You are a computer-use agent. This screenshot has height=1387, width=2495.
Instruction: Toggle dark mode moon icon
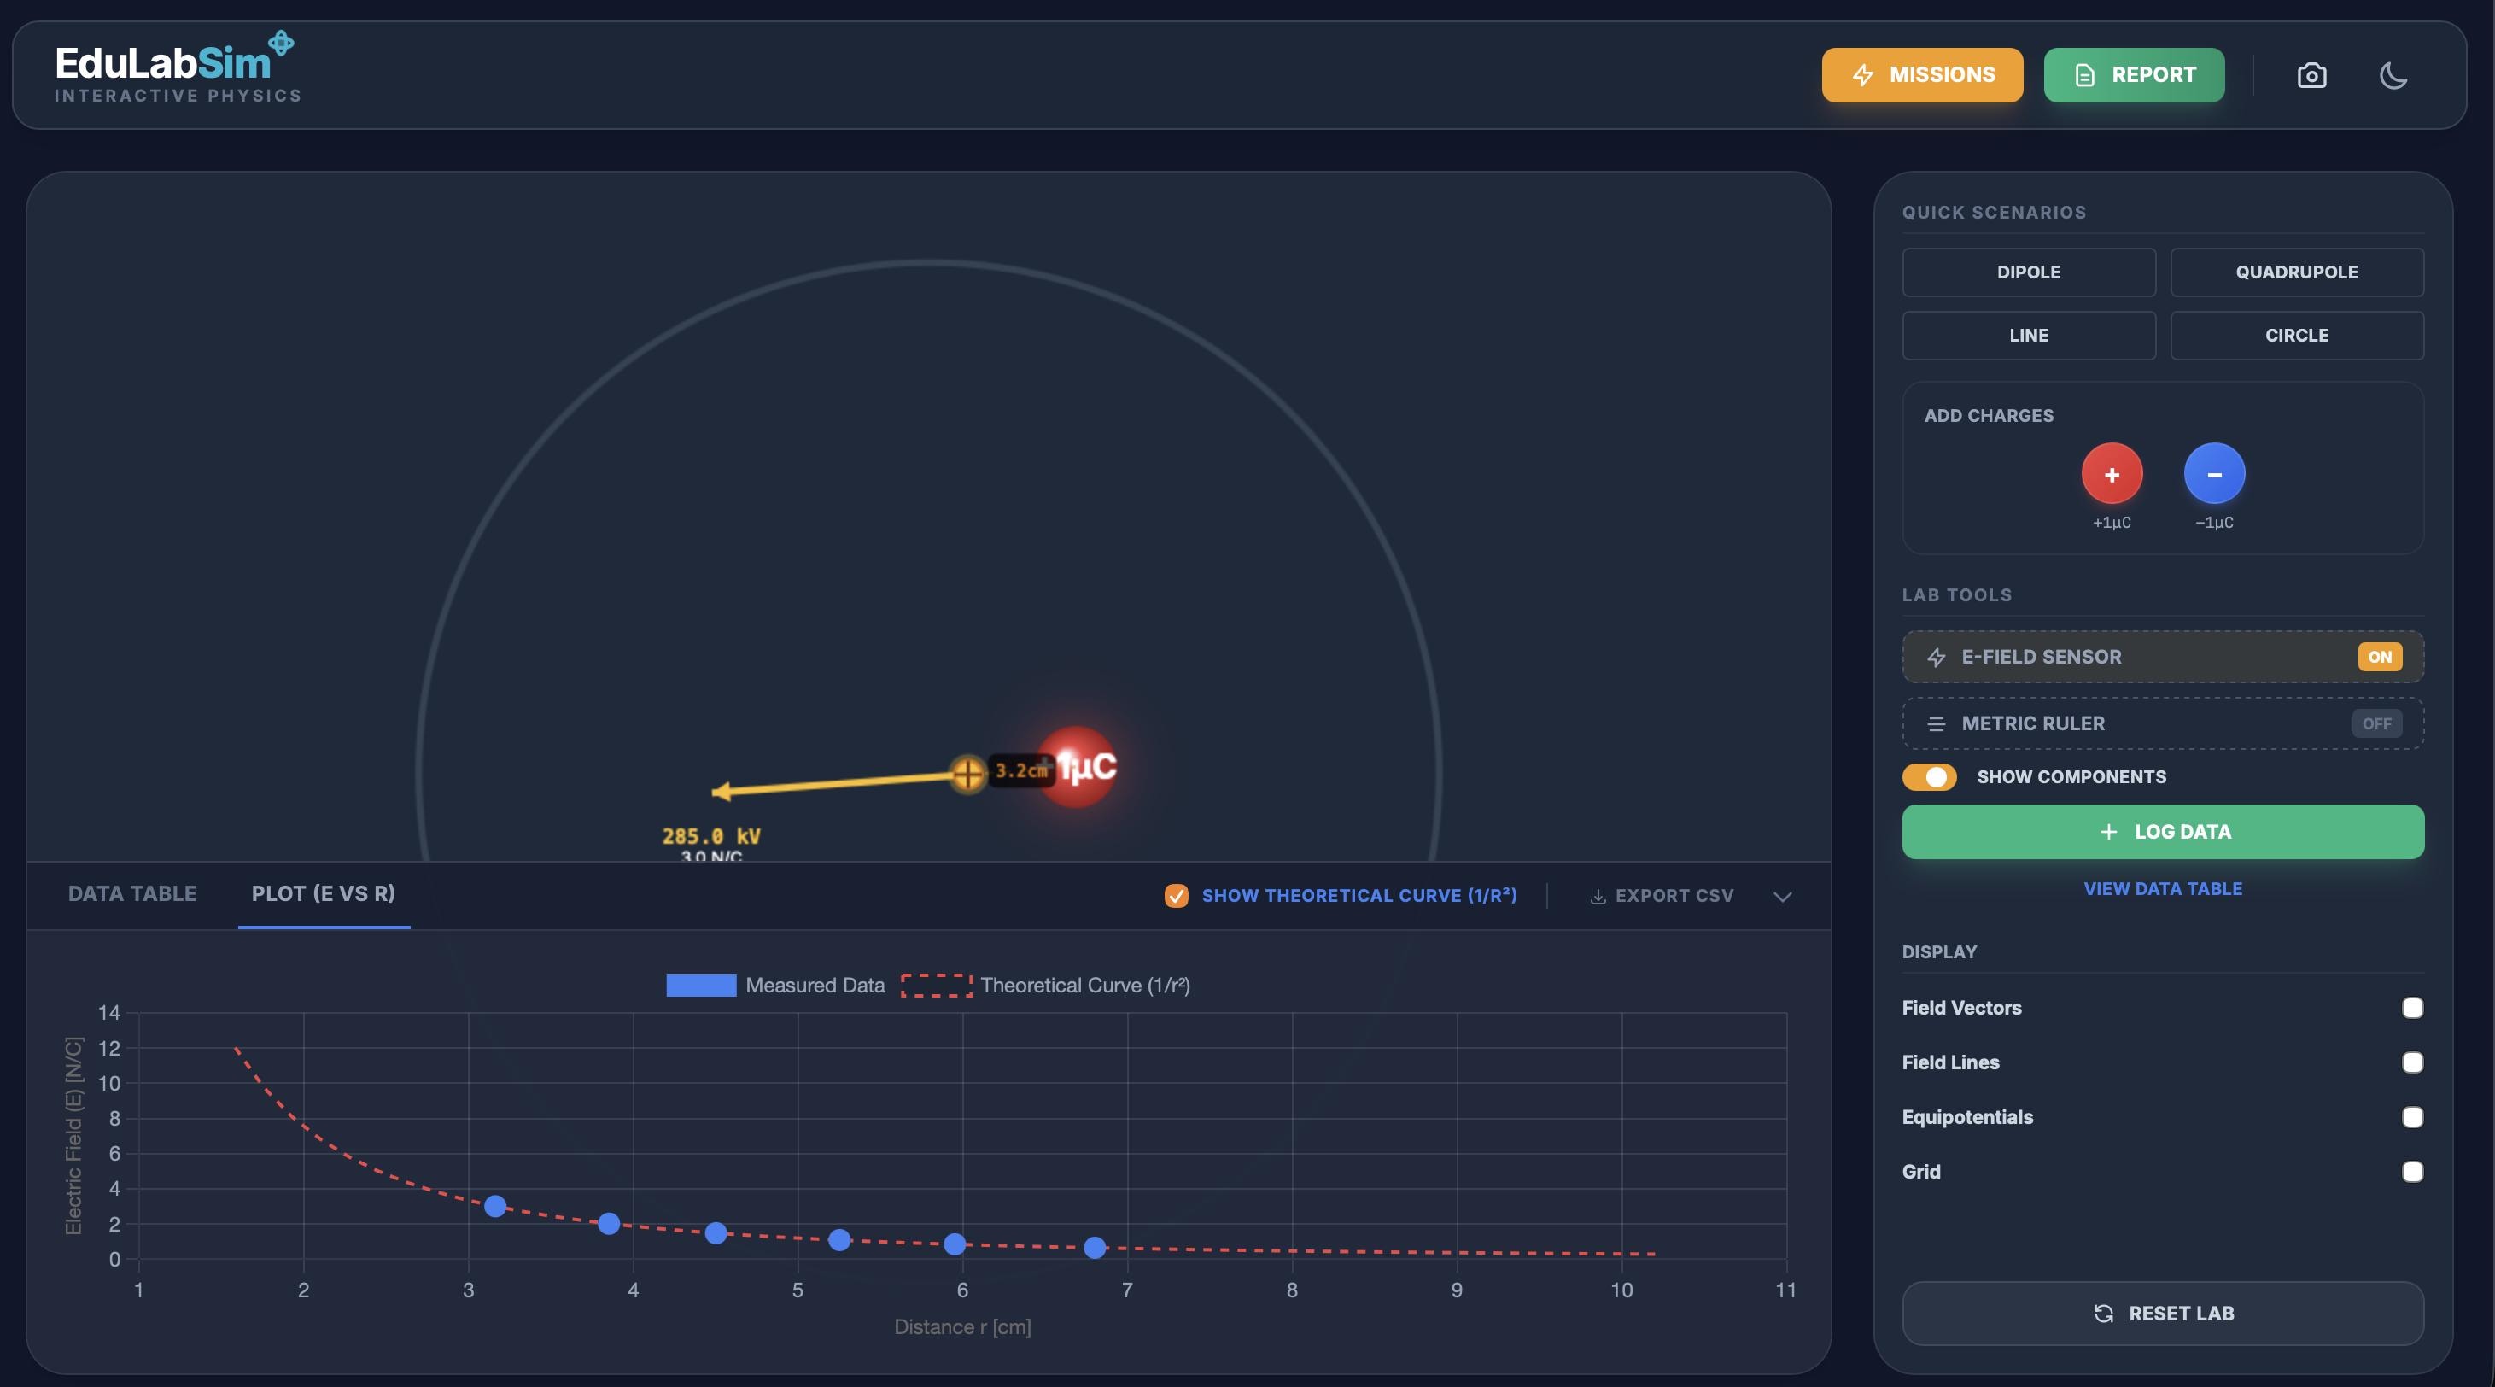coord(2393,75)
